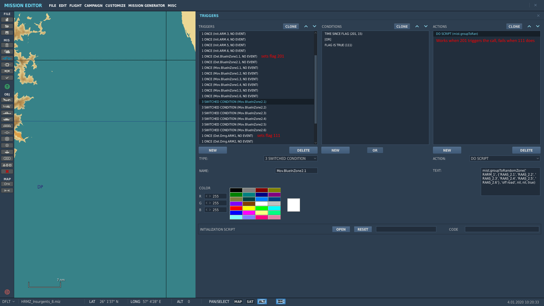This screenshot has width=544, height=306.
Task: Open the distance ruler measurement tool
Action: coord(7,190)
